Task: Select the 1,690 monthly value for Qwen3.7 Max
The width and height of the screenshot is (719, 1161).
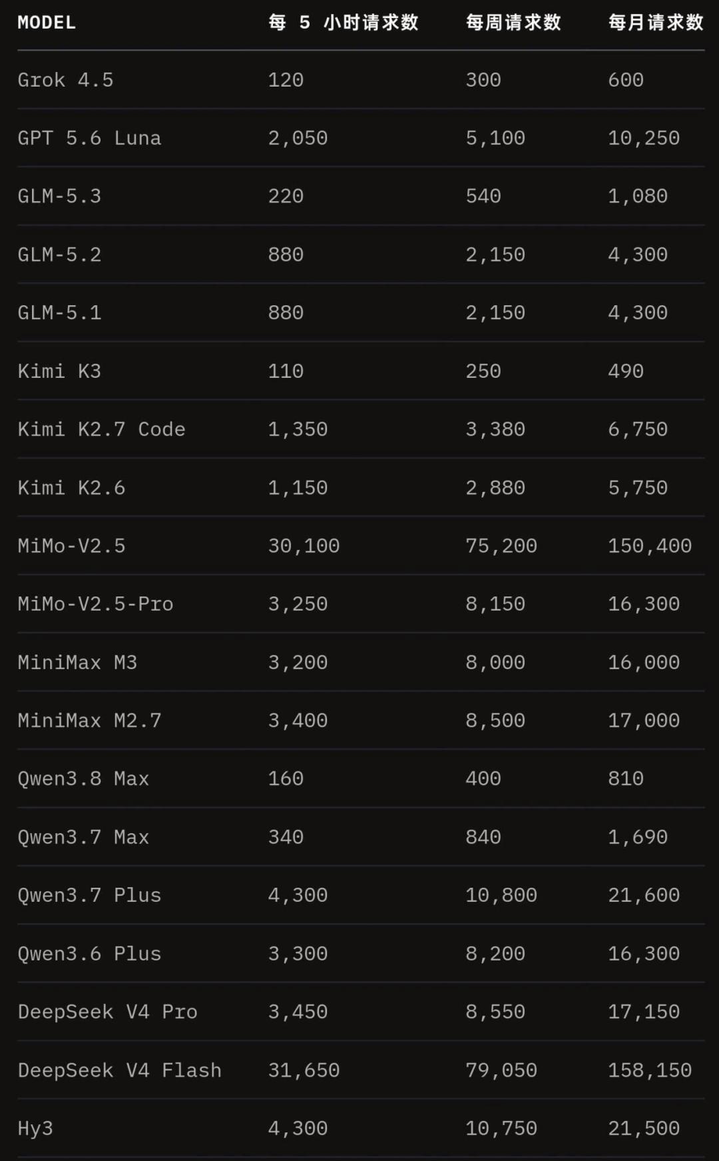Action: point(638,837)
